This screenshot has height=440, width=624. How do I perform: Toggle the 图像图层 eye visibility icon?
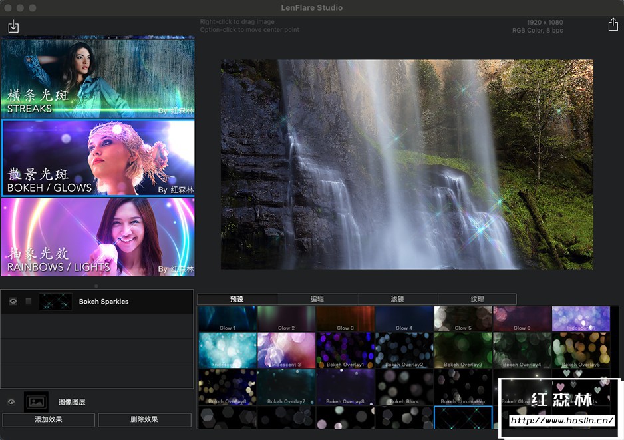click(11, 402)
